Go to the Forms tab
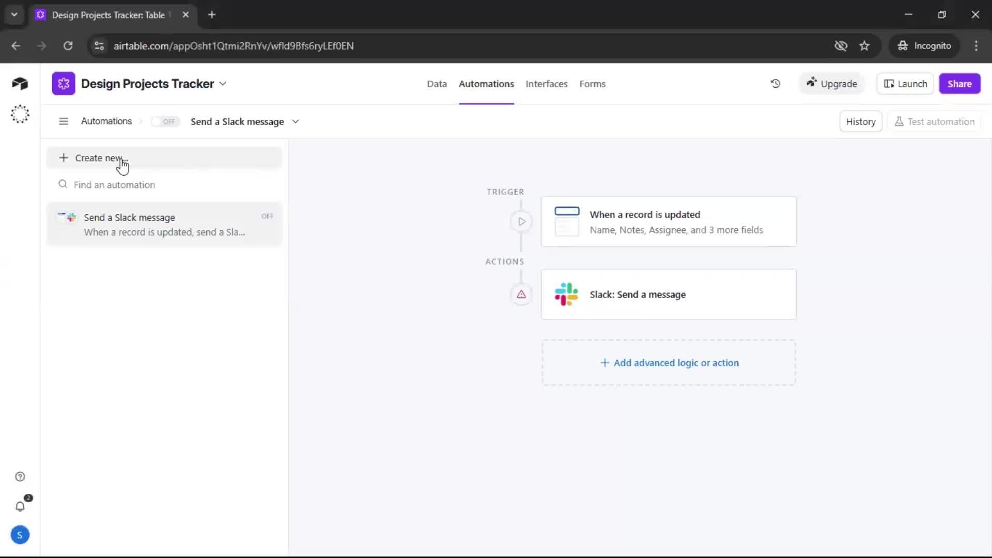Image resolution: width=992 pixels, height=558 pixels. (x=592, y=84)
